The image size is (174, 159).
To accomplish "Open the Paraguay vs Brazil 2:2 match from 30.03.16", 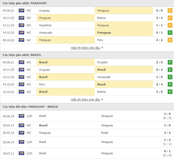I will [87, 133].
